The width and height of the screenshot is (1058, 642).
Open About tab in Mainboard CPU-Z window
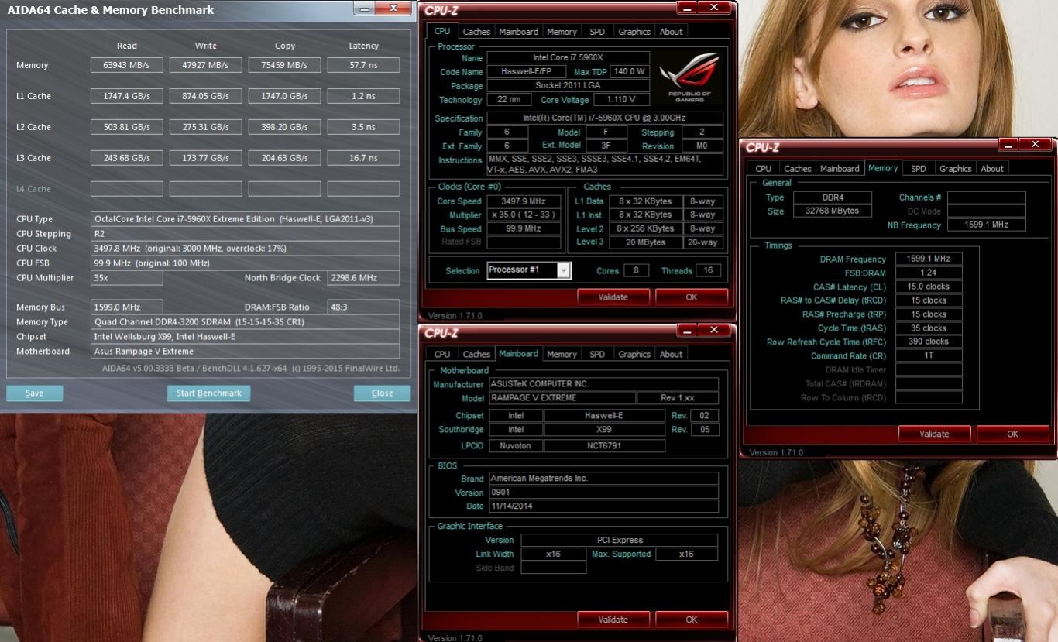[671, 354]
